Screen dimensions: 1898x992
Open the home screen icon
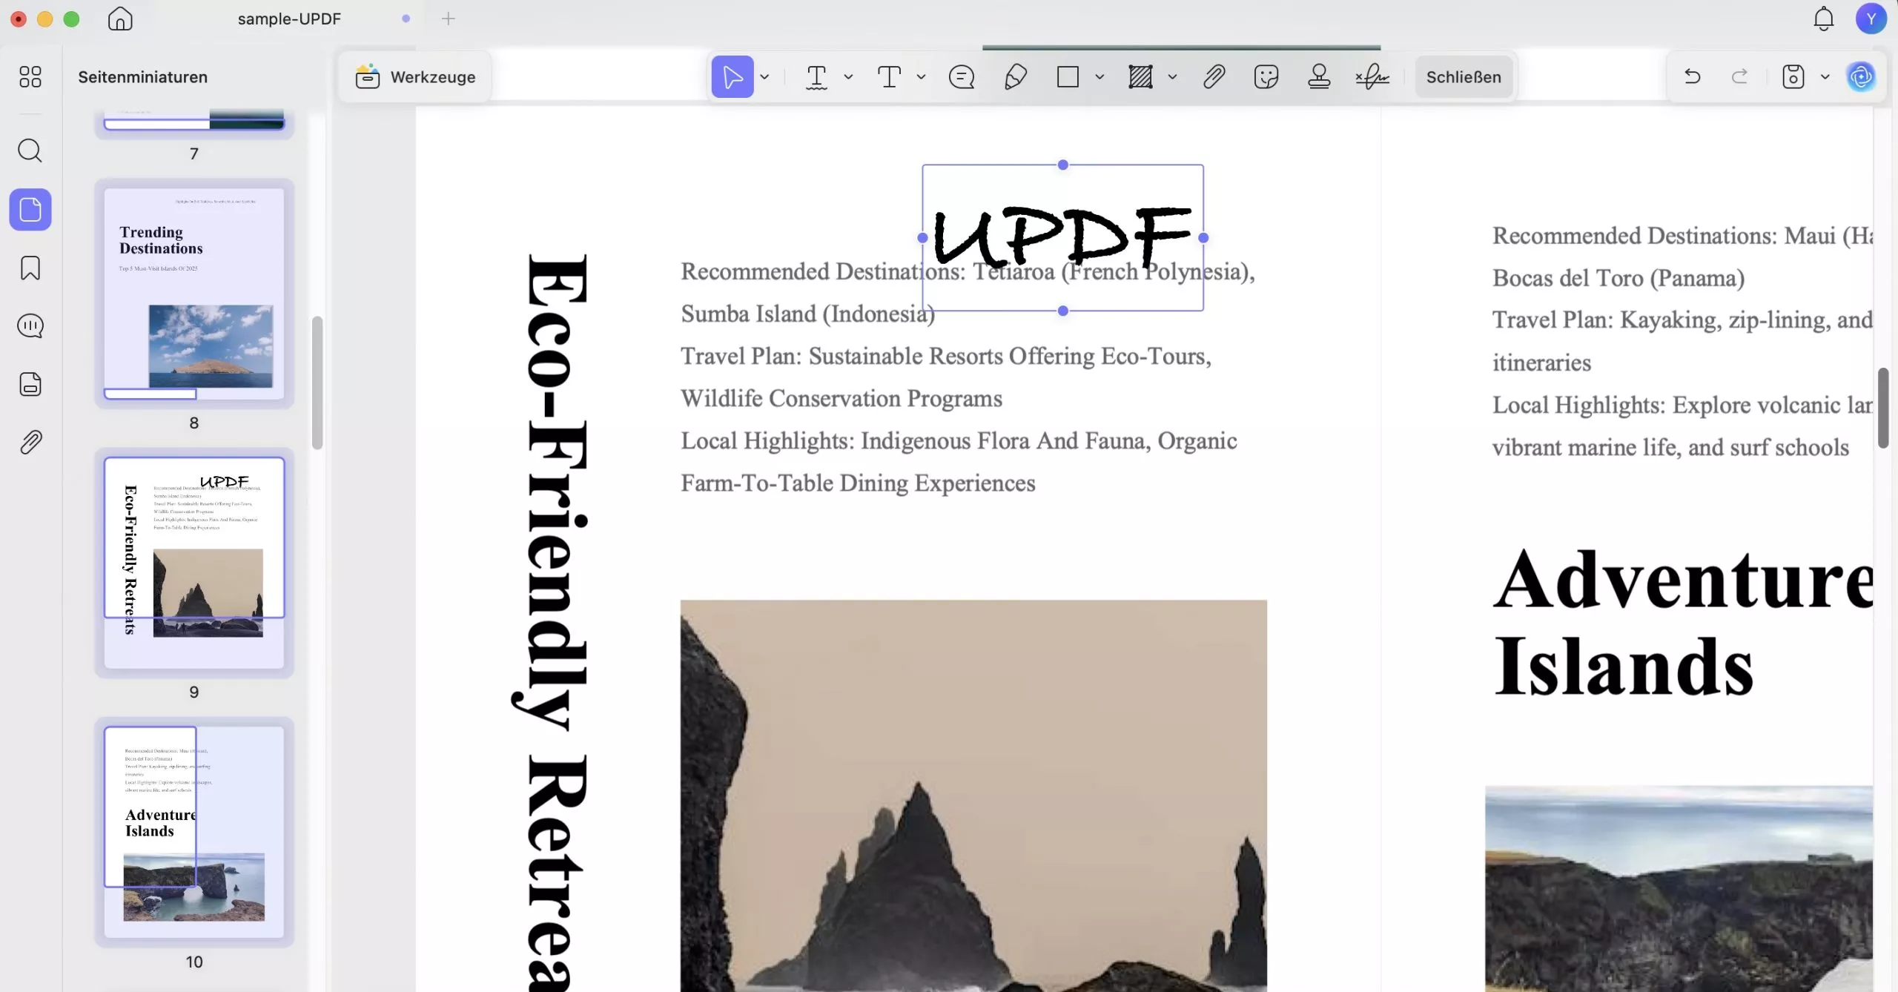pyautogui.click(x=120, y=19)
